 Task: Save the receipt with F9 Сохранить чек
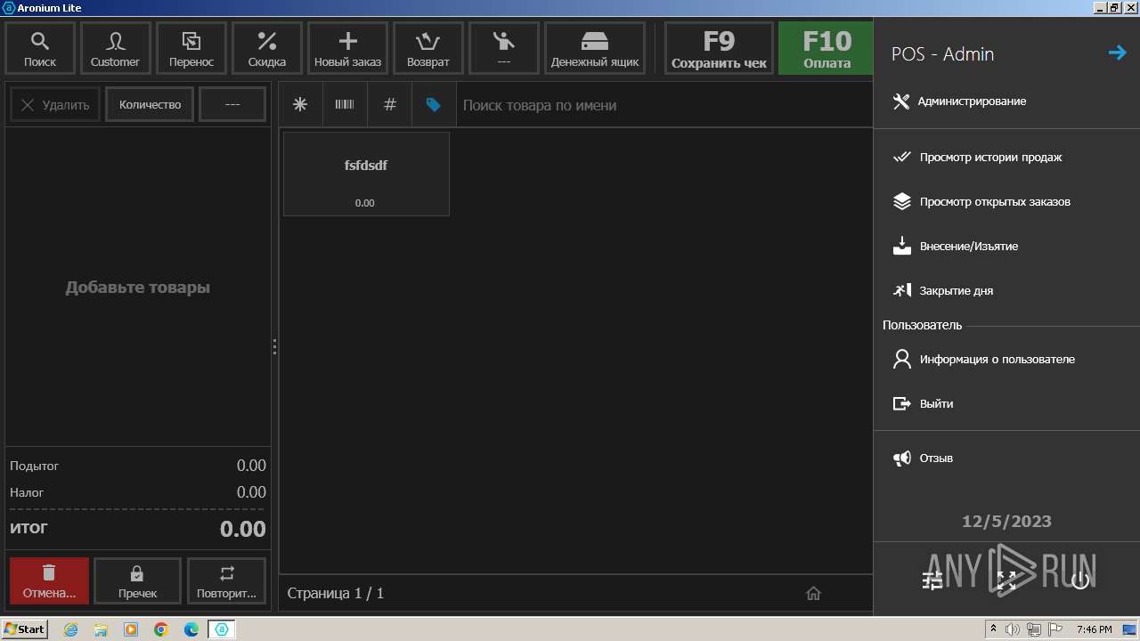pyautogui.click(x=719, y=48)
